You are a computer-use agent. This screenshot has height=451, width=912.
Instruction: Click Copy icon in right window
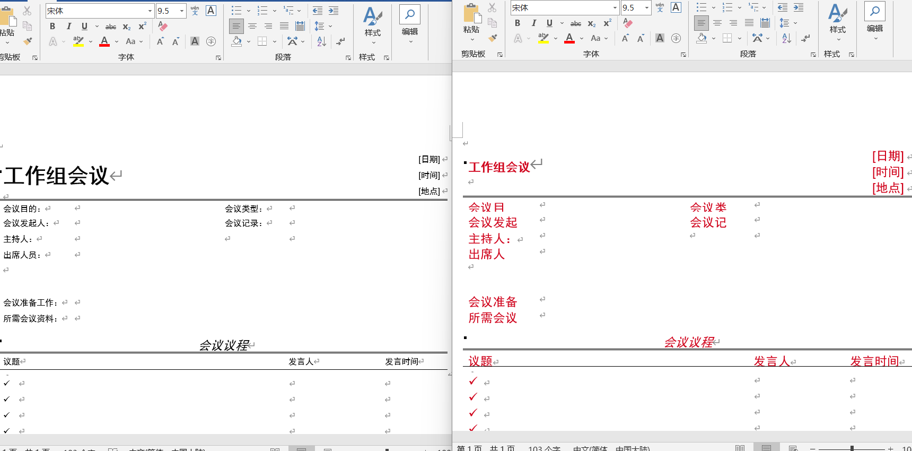coord(492,23)
